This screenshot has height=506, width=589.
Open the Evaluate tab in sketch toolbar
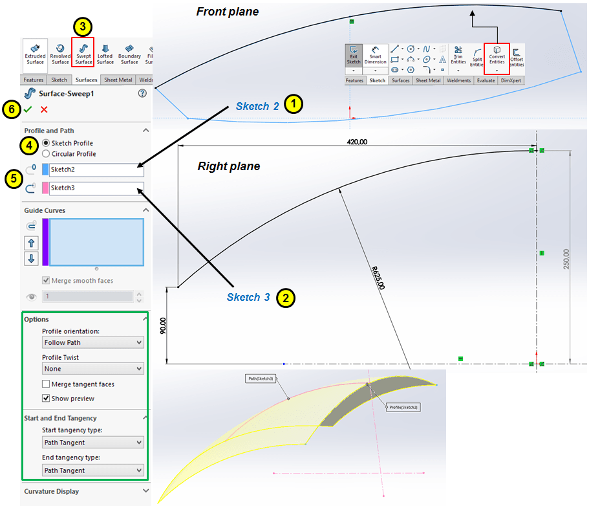(485, 81)
